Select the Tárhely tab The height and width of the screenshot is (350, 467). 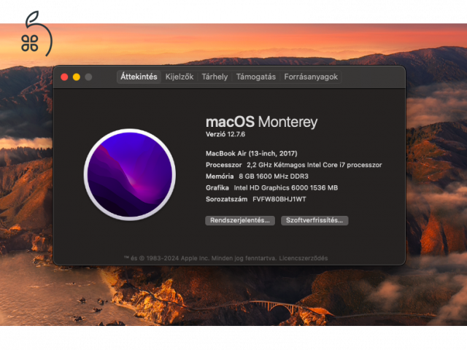pyautogui.click(x=215, y=77)
